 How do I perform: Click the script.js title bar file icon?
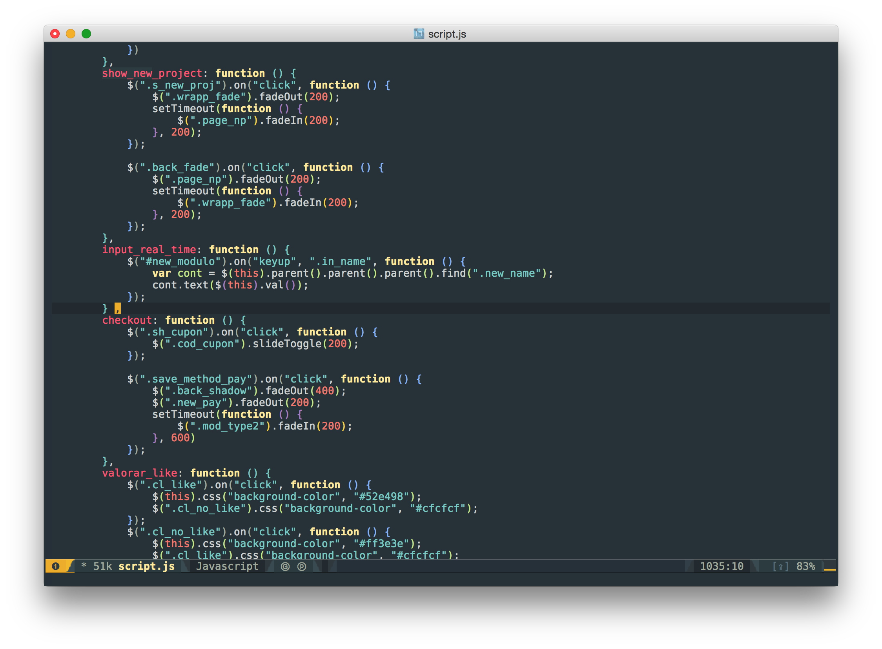(x=419, y=34)
